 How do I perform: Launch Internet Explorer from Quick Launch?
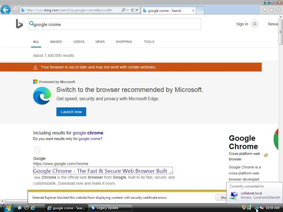click(x=33, y=208)
